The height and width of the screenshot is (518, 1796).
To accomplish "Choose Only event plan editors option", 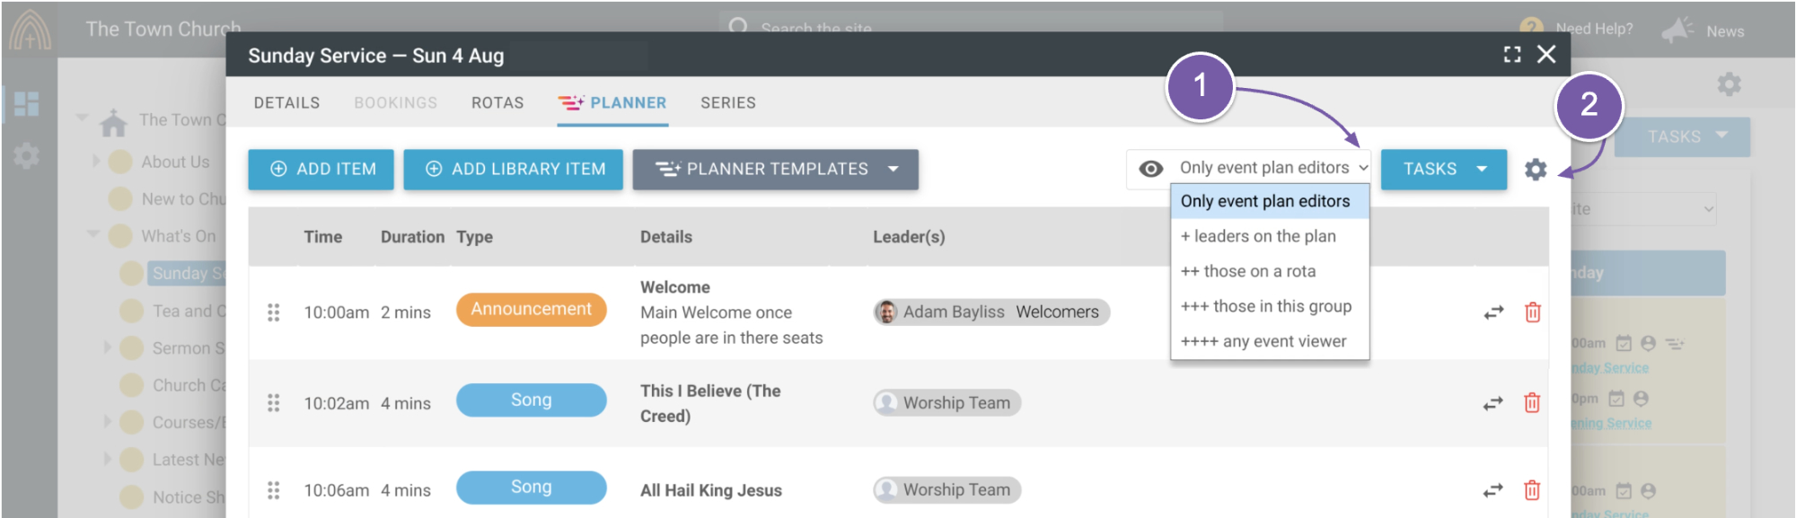I will coord(1270,202).
